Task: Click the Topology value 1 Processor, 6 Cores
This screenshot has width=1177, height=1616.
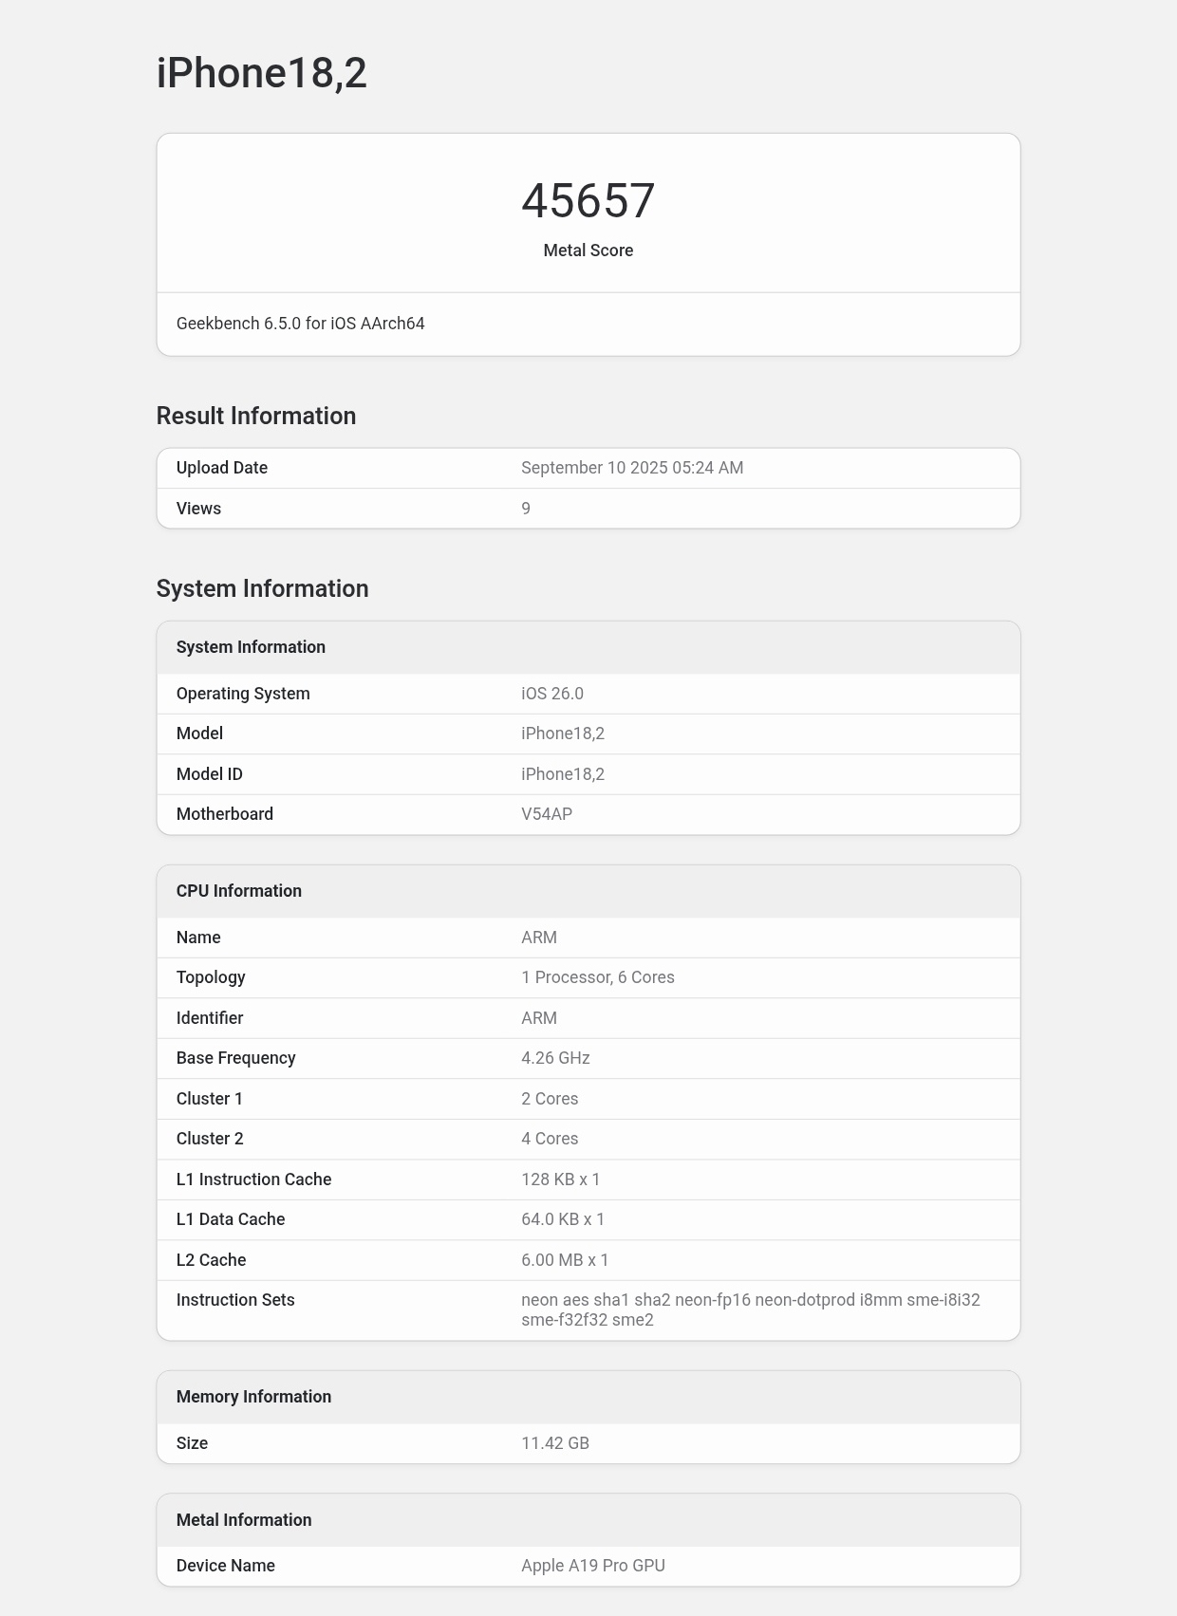Action: (597, 977)
